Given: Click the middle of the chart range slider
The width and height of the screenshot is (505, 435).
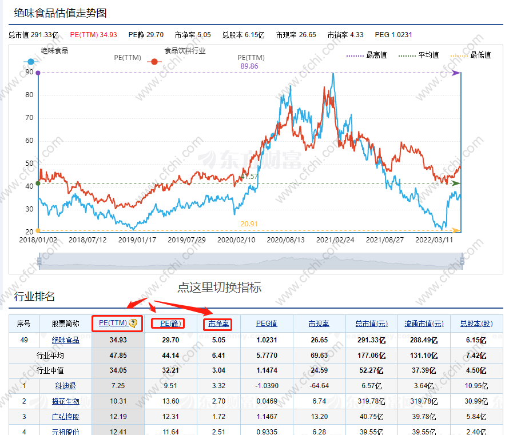Looking at the screenshot, I should (251, 261).
